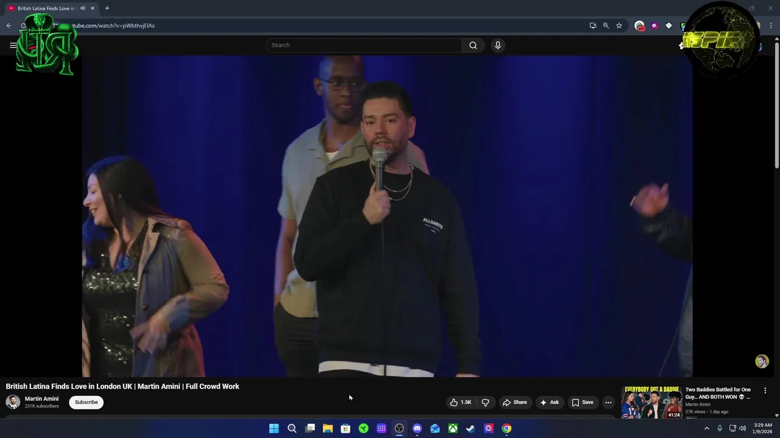Screen dimensions: 780x438
Task: Open the Windows Start menu
Action: pos(274,428)
